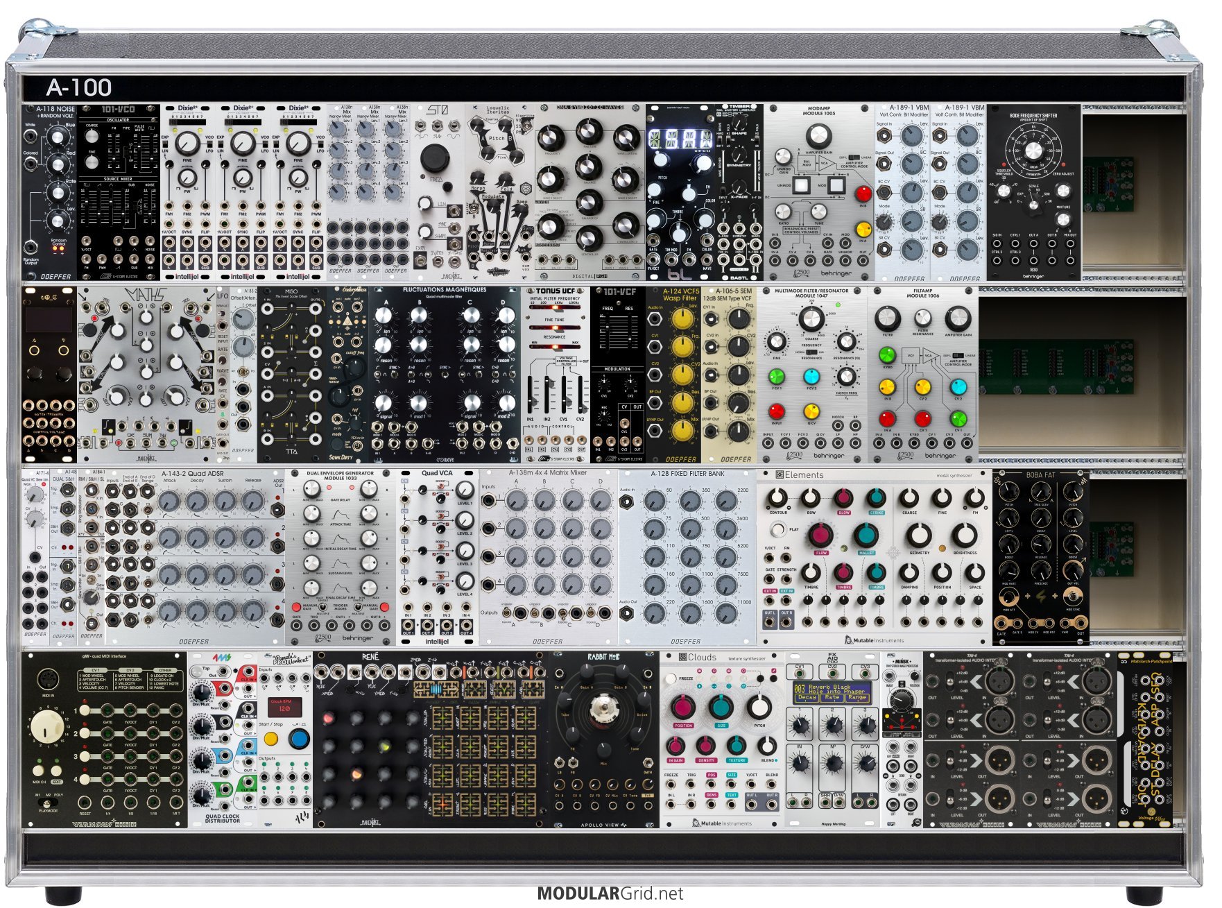Image resolution: width=1222 pixels, height=908 pixels.
Task: Select the Loquelic Iteritas module
Action: [x=499, y=193]
